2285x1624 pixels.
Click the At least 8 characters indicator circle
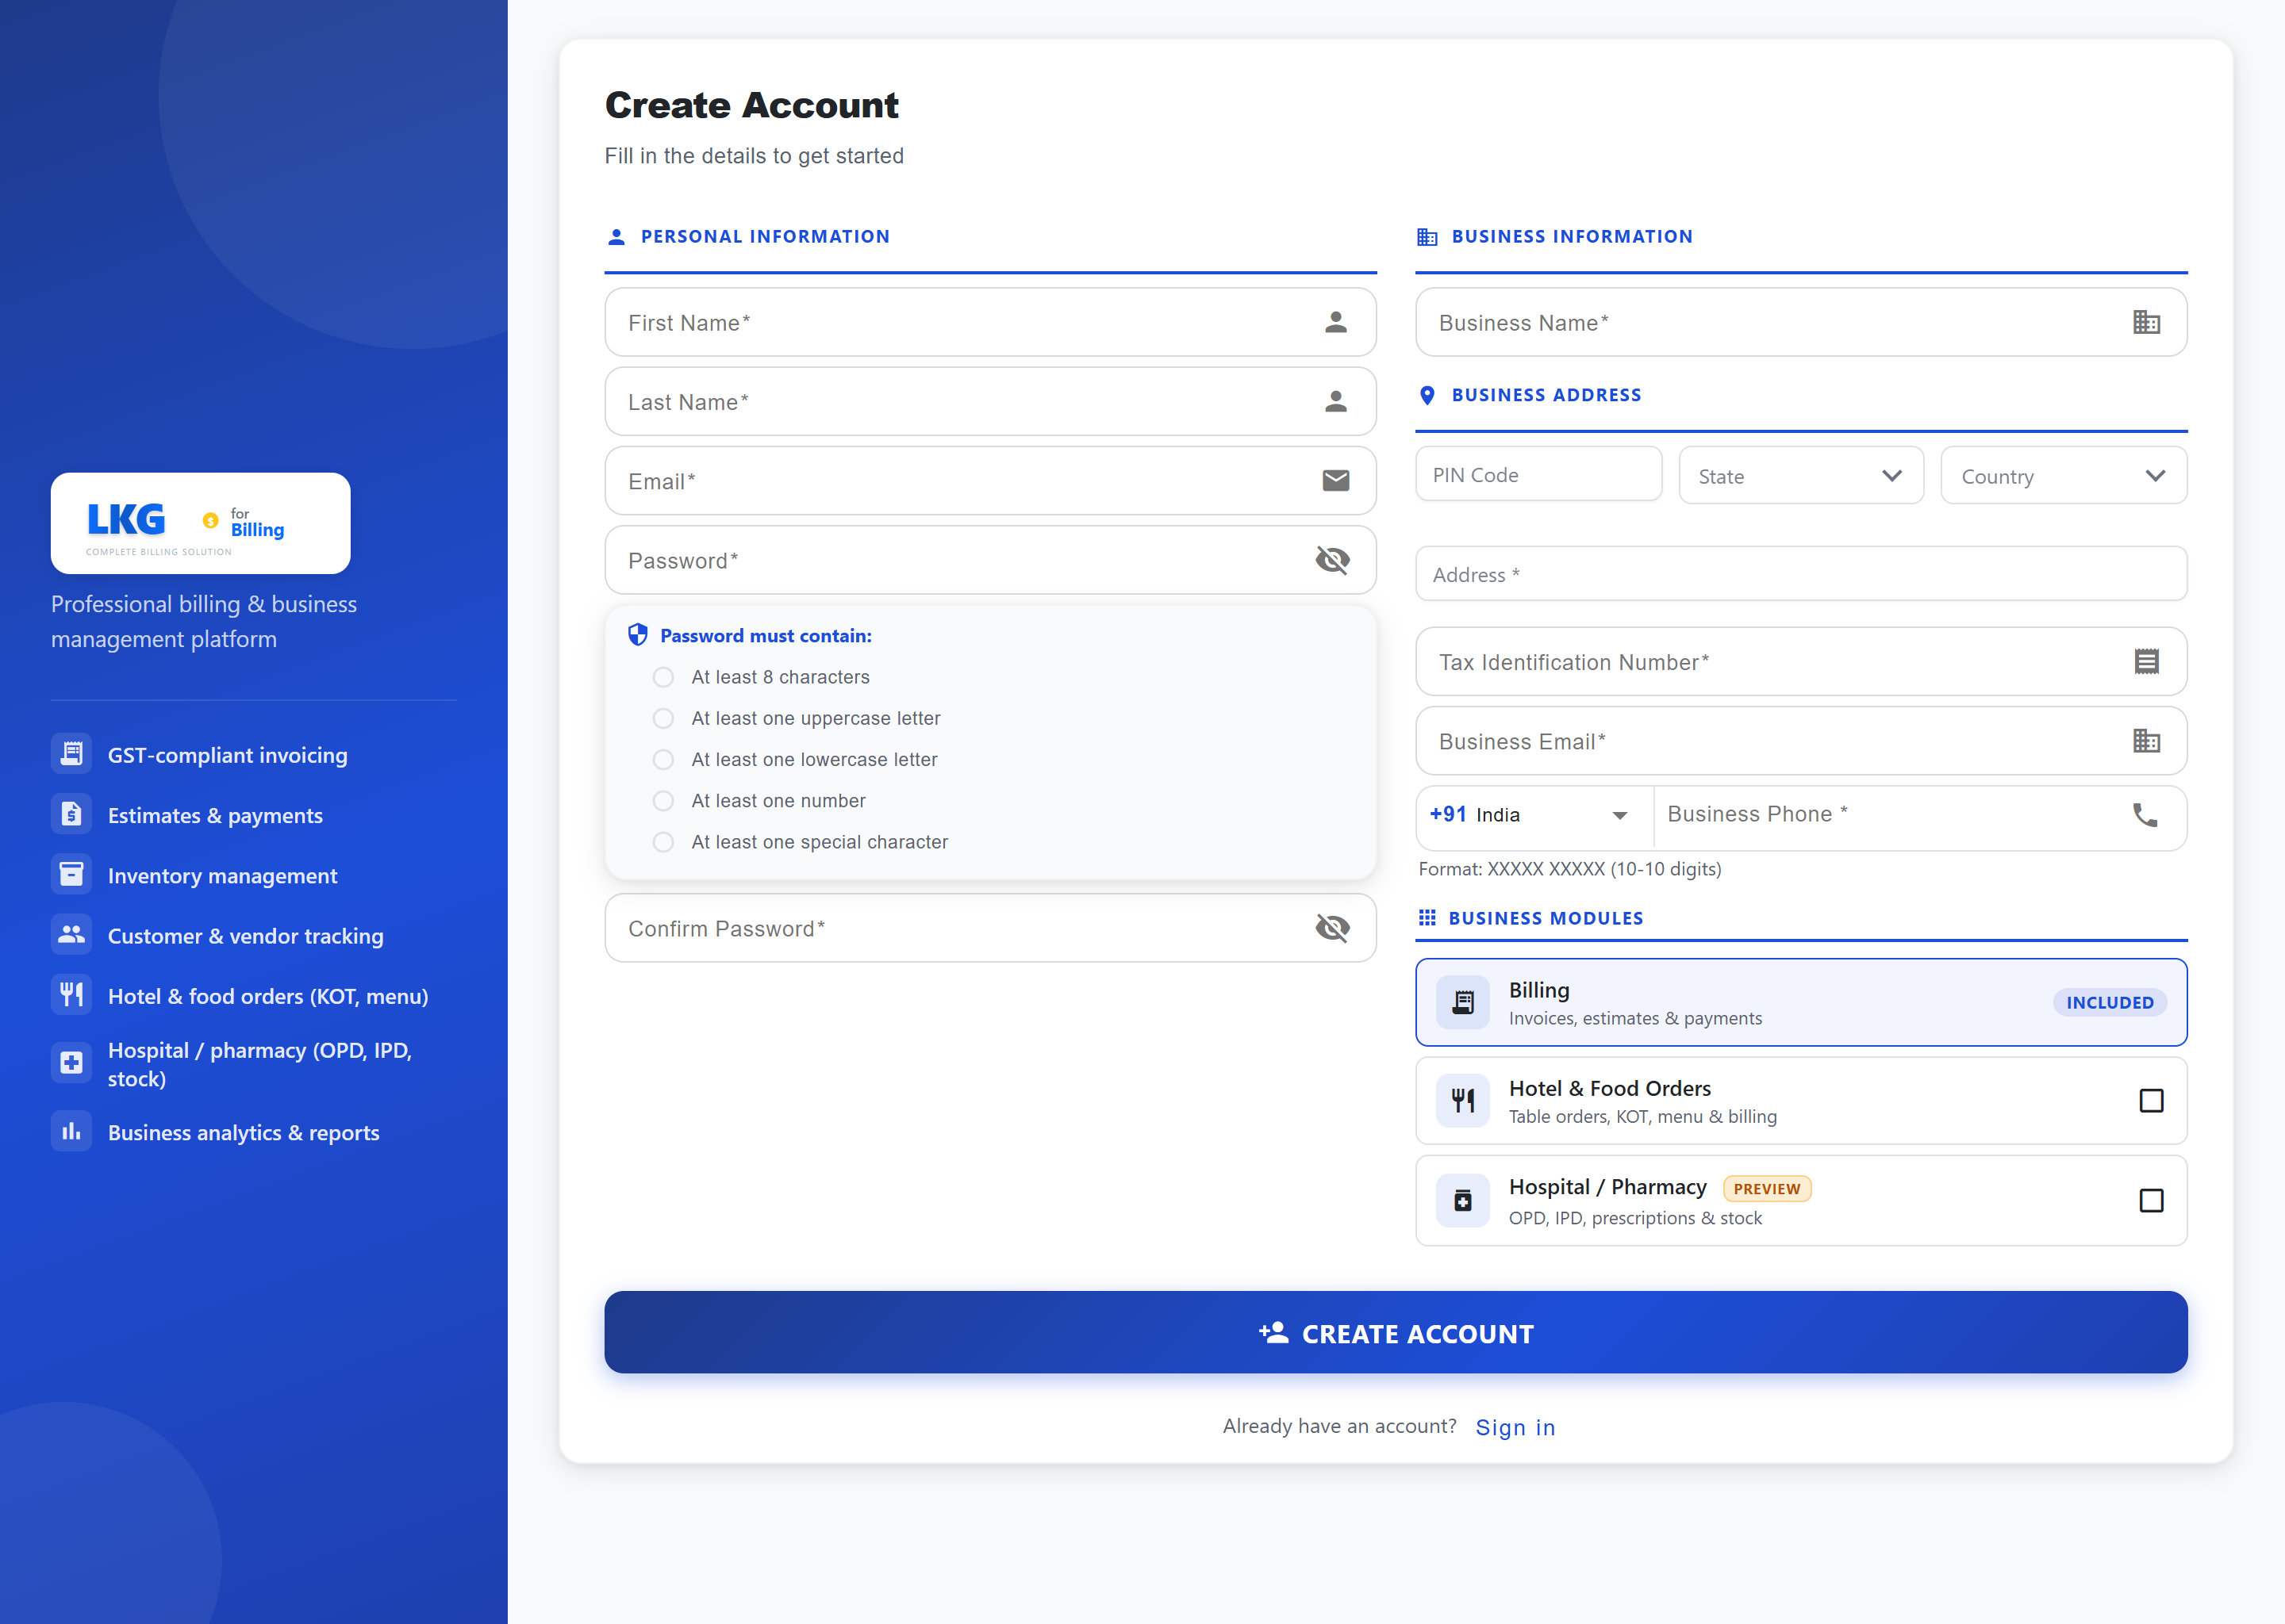pyautogui.click(x=662, y=677)
